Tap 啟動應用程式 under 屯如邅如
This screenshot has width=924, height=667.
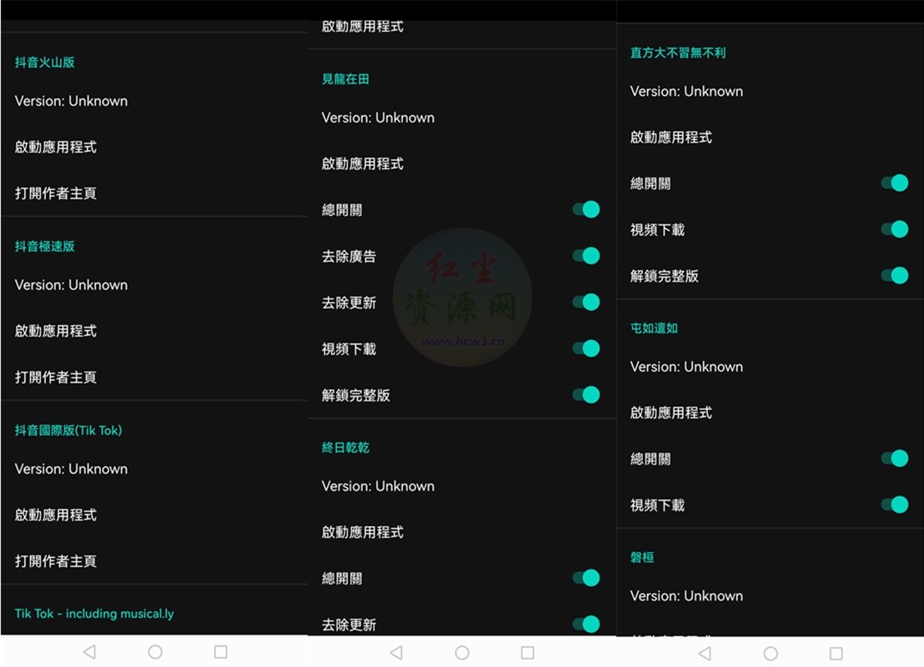click(671, 413)
